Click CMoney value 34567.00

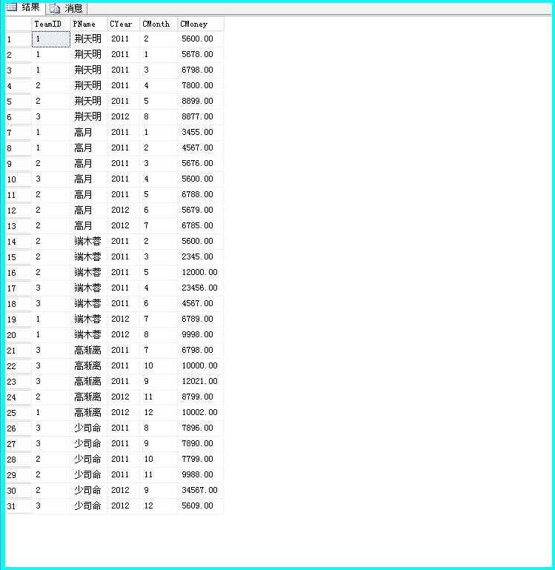[199, 491]
